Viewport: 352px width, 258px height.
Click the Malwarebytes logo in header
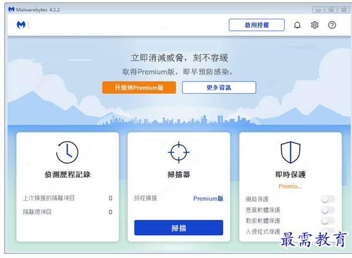pos(21,25)
